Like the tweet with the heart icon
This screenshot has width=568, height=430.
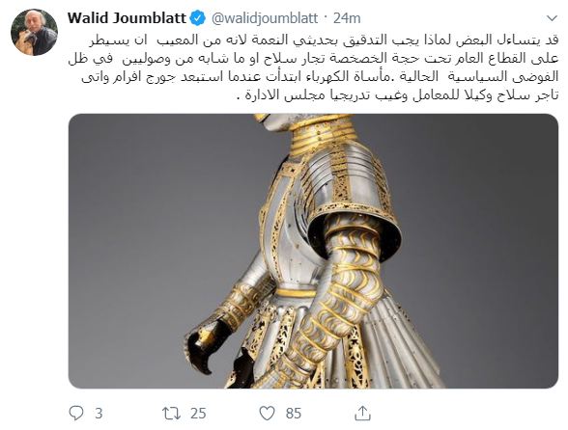[x=268, y=413]
